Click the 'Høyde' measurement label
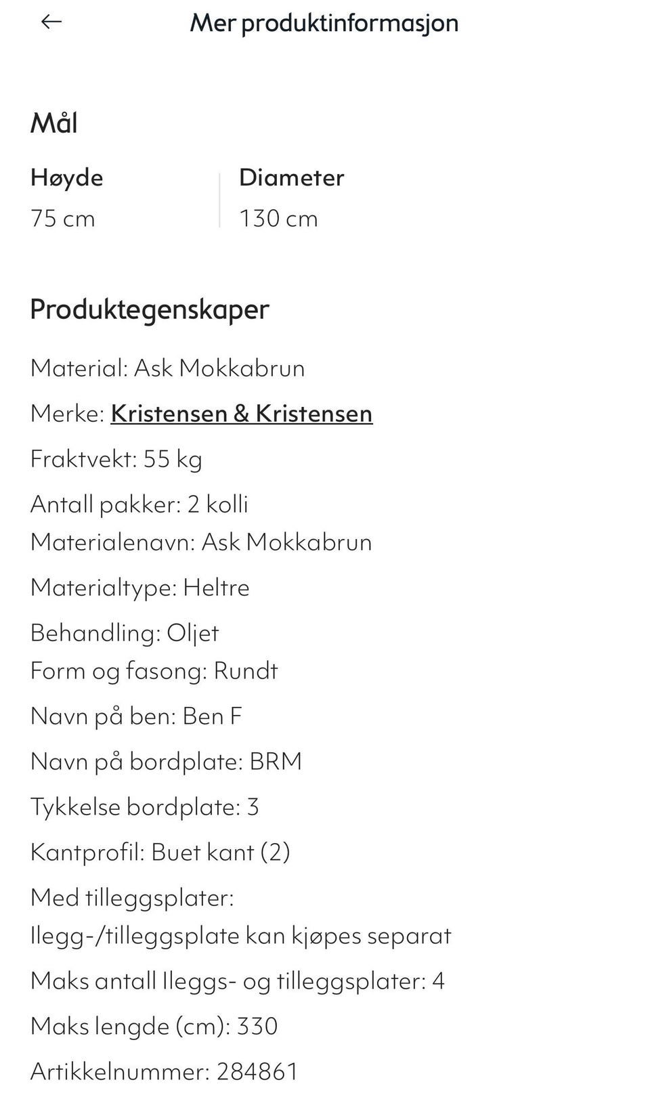650x1120 pixels. (x=66, y=177)
